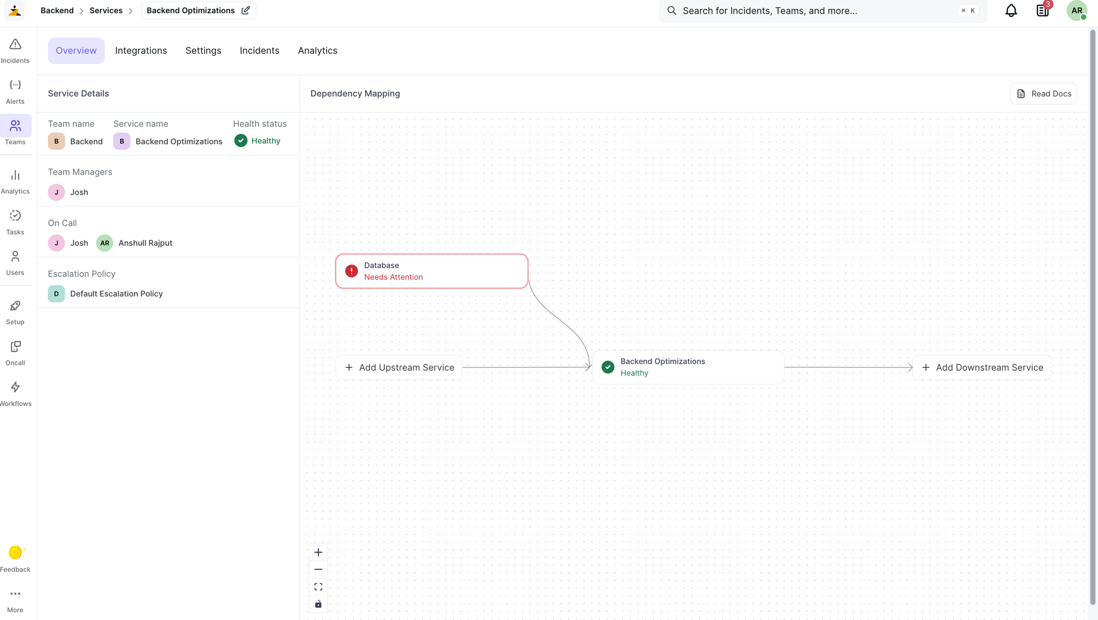Open the changelog icon with badge 3

click(1043, 10)
